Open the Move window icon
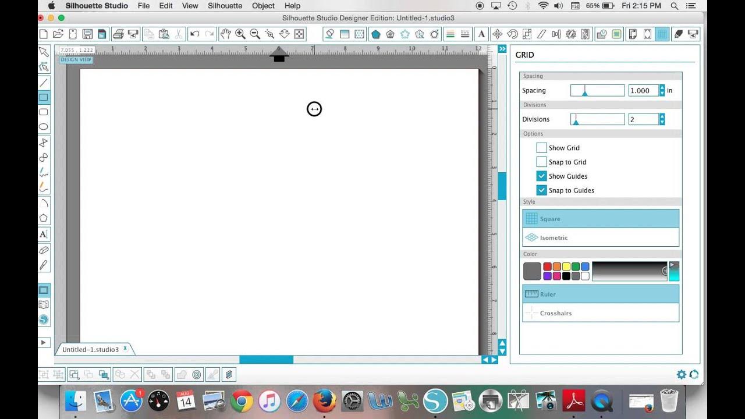Screen dimensions: 745x419 pyautogui.click(x=498, y=34)
